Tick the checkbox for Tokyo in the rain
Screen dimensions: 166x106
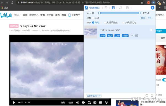click(151, 30)
